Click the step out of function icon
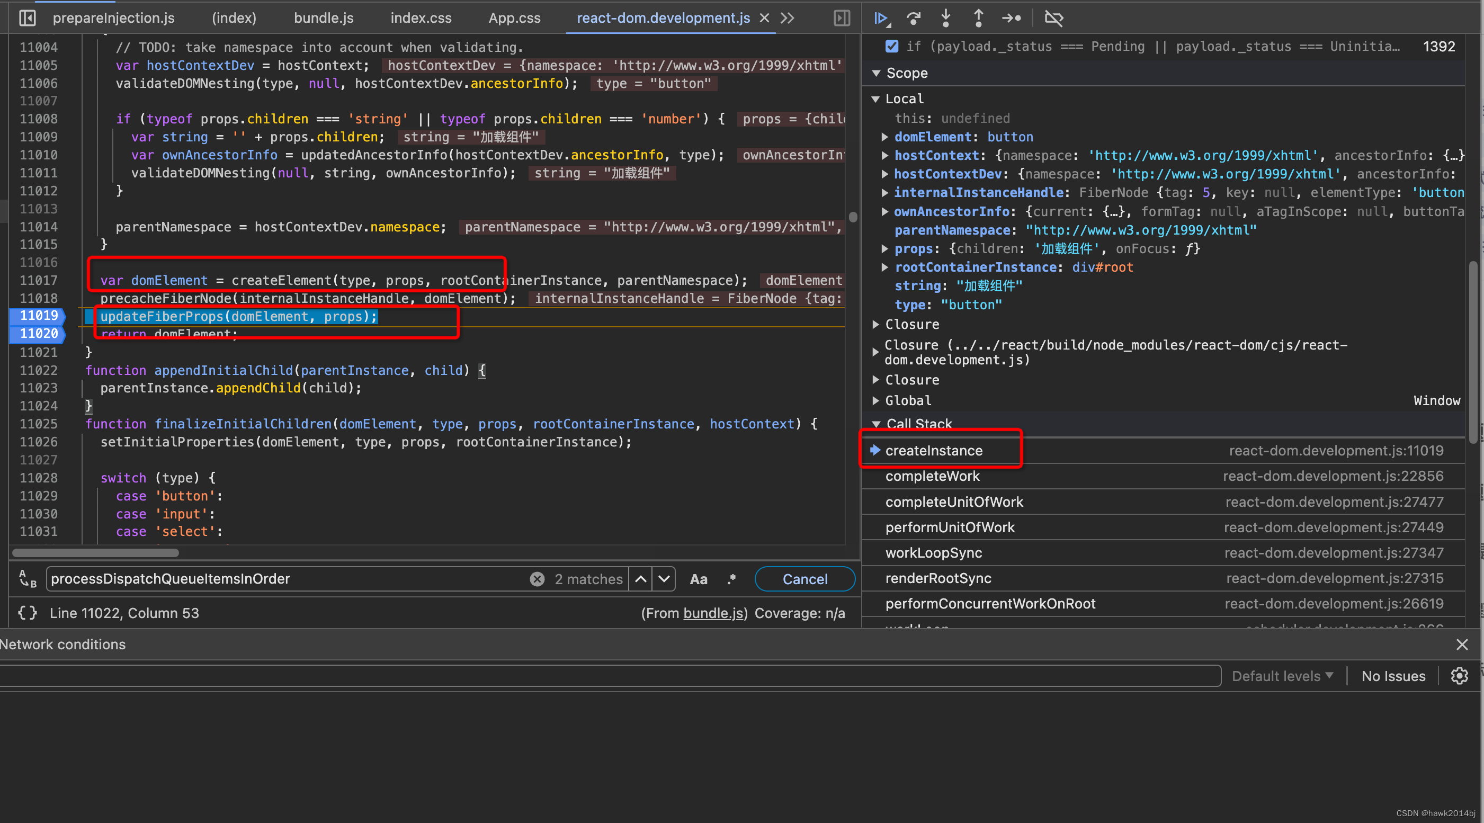Viewport: 1484px width, 823px height. click(978, 19)
